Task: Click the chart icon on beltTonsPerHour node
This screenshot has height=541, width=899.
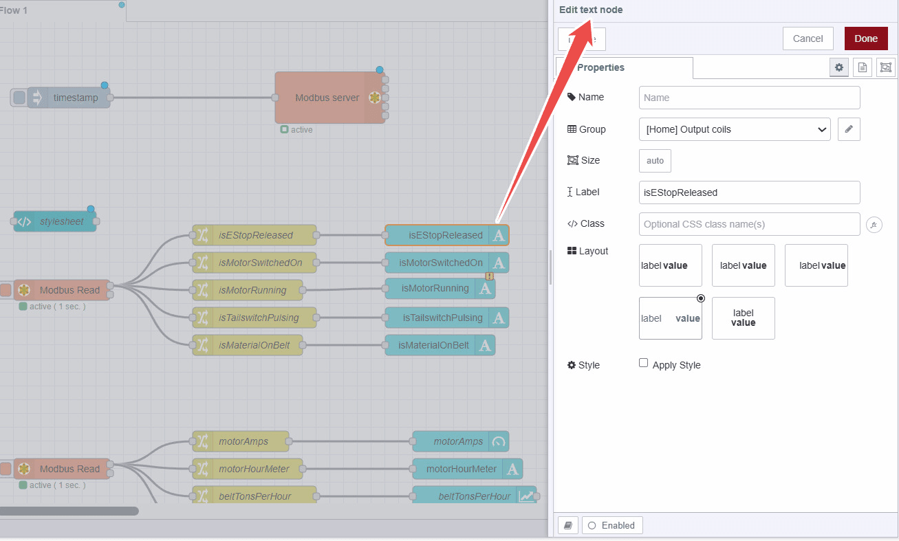Action: 528,495
